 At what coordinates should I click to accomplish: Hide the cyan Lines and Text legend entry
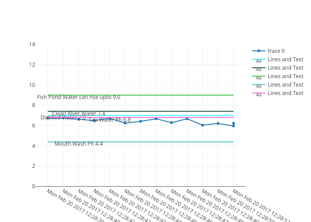point(285,59)
